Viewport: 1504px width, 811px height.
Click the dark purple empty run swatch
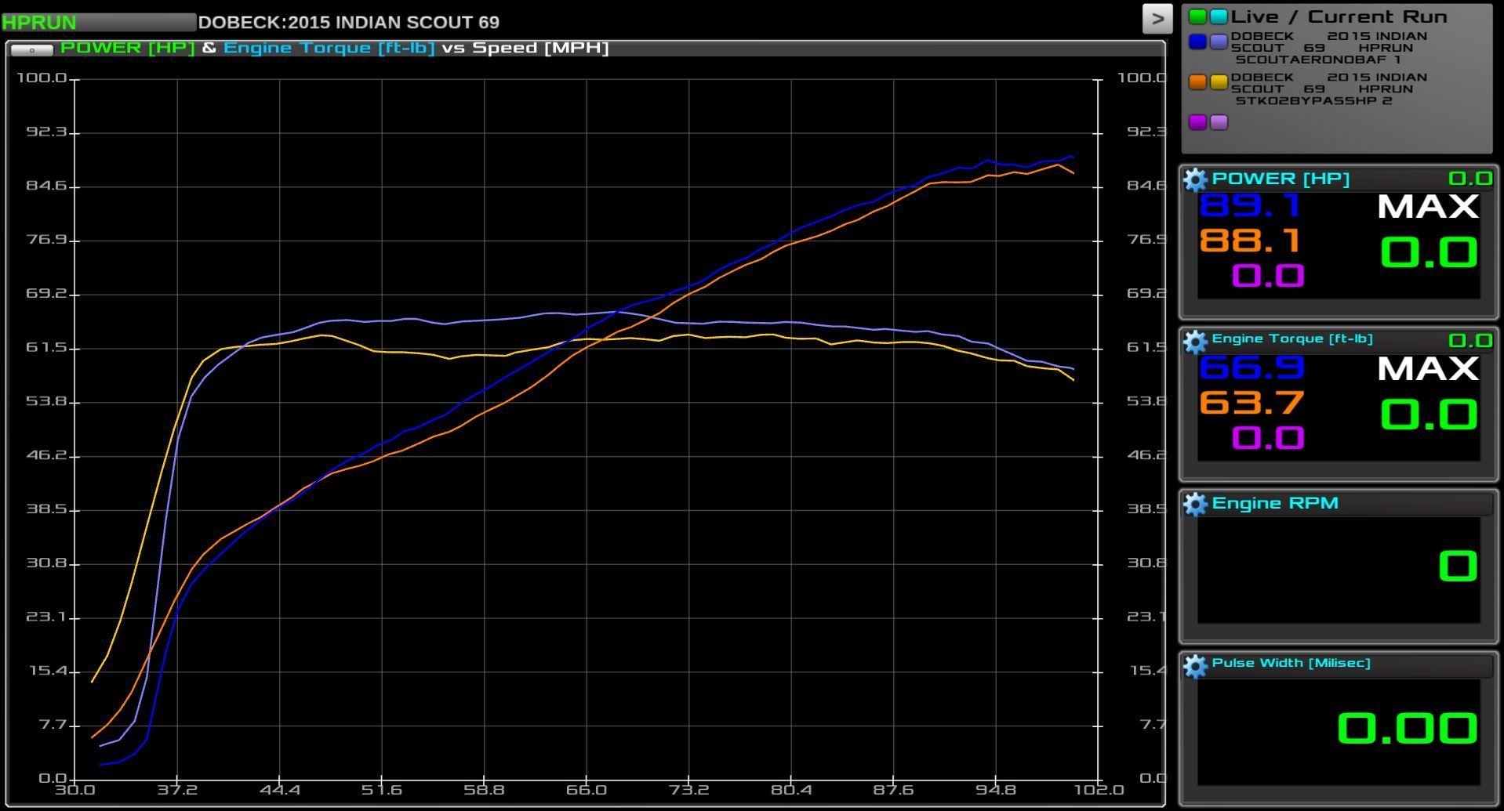[1197, 122]
